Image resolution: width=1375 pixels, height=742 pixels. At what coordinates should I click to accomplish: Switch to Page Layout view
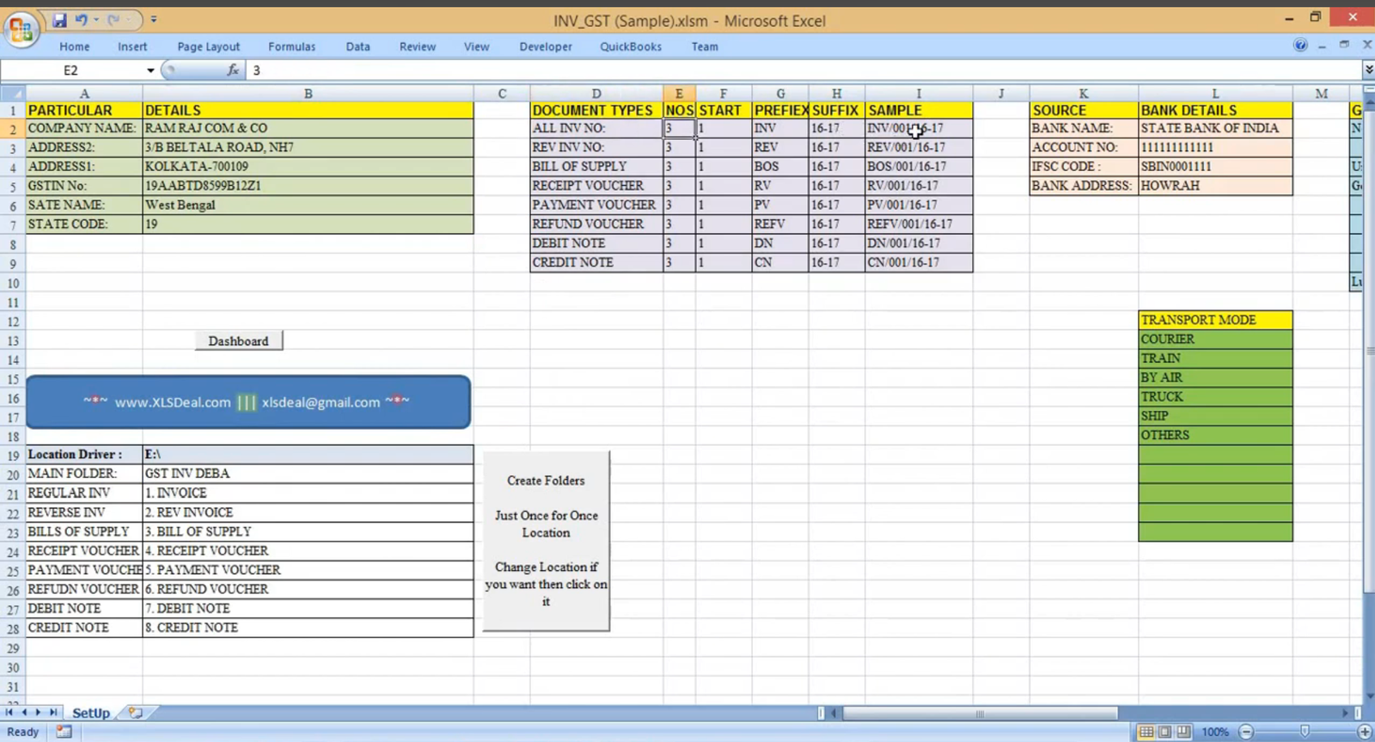(1165, 732)
